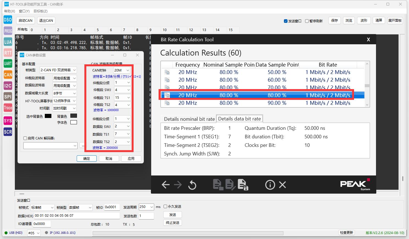Click the 终止发送 button
The width and height of the screenshot is (409, 239).
pyautogui.click(x=173, y=222)
